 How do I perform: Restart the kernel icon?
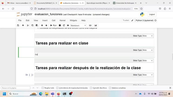pos(64,25)
